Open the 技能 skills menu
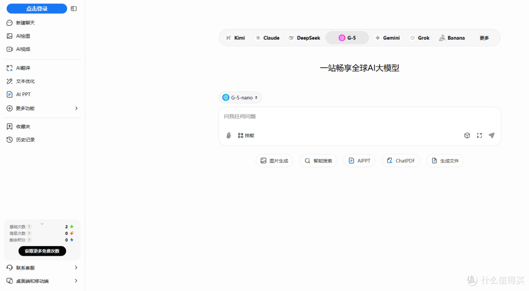This screenshot has width=529, height=291. tap(246, 135)
